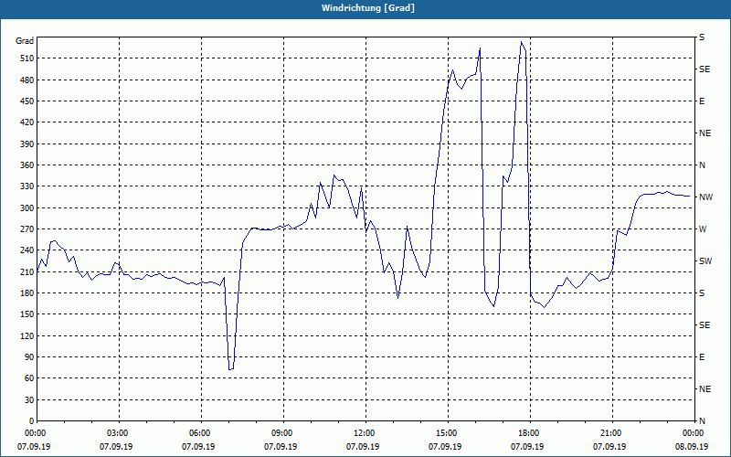Select the 07.09.19 date under 21:00
731x457 pixels.
(609, 447)
